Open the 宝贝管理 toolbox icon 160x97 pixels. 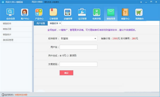pos(82,12)
